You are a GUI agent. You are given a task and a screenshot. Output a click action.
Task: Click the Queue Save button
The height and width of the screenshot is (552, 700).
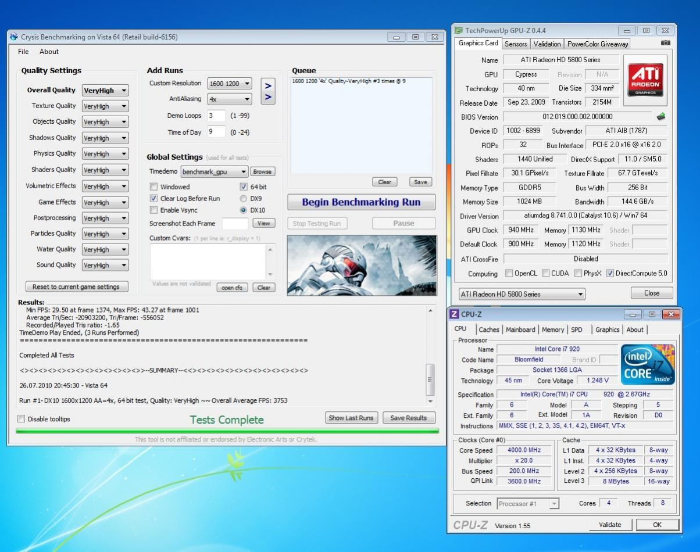tap(420, 182)
